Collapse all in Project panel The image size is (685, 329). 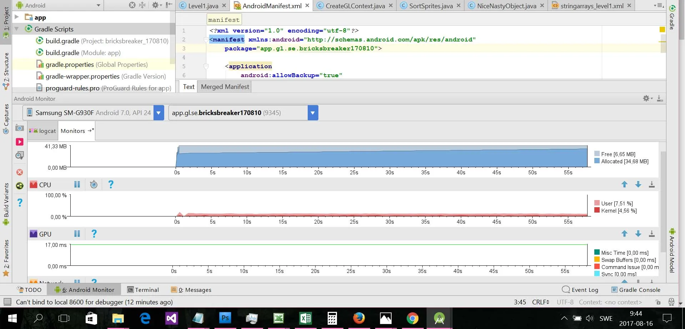142,5
